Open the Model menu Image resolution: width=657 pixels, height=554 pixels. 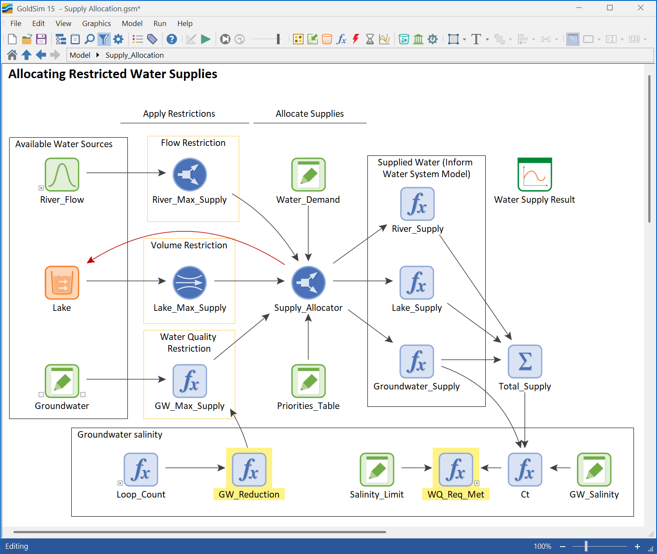click(132, 23)
